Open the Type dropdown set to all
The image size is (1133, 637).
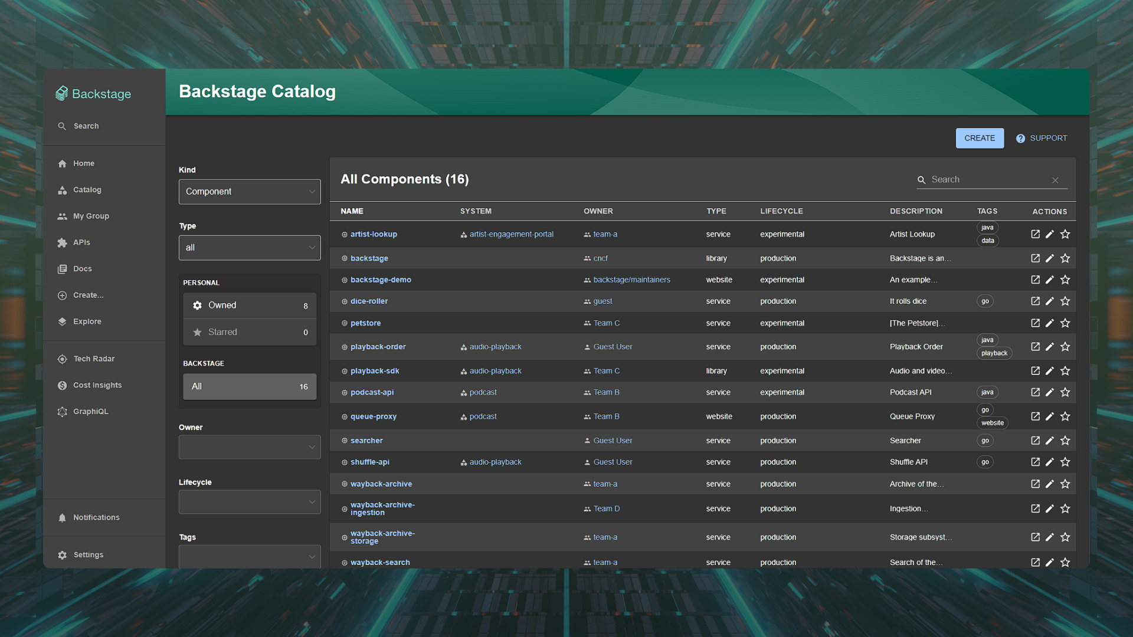click(x=249, y=248)
